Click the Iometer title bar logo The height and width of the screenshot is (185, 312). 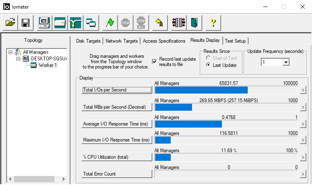tap(7, 7)
